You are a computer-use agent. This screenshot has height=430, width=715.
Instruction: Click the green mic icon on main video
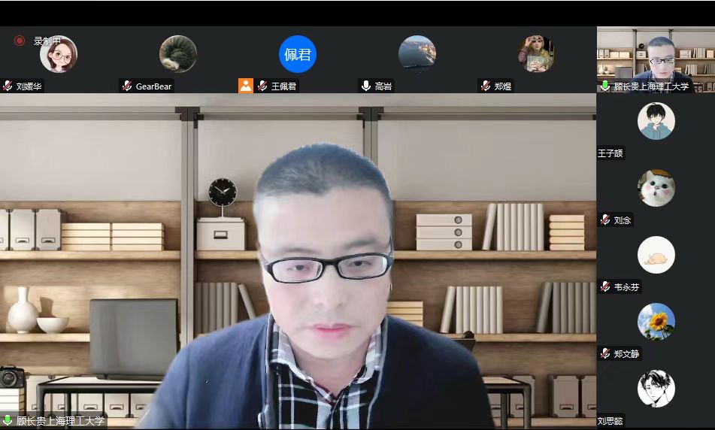click(x=8, y=421)
